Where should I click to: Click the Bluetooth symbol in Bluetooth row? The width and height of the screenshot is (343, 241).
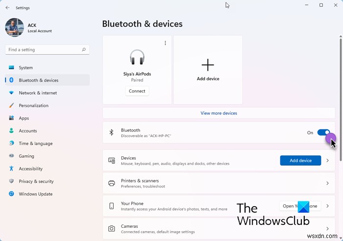click(x=111, y=133)
